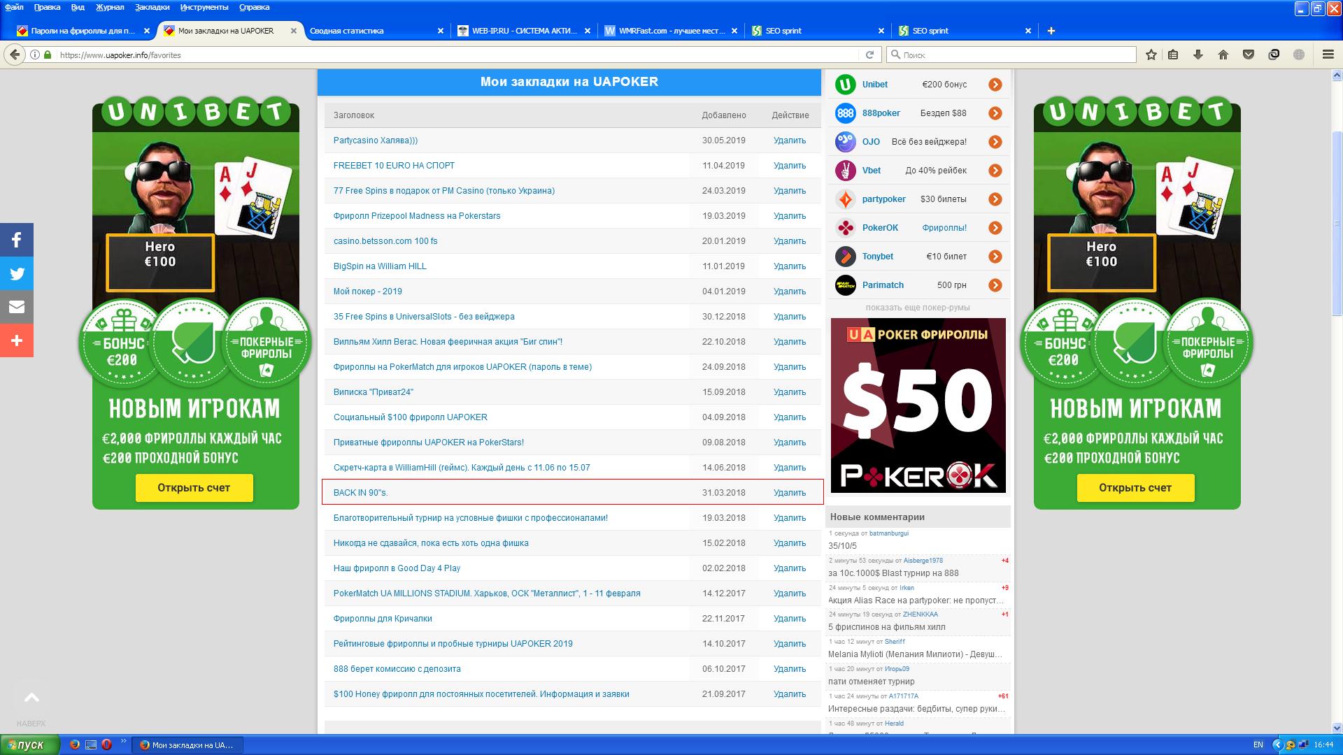Viewport: 1343px width, 755px height.
Task: Click the Unibet green logo icon
Action: coord(846,85)
